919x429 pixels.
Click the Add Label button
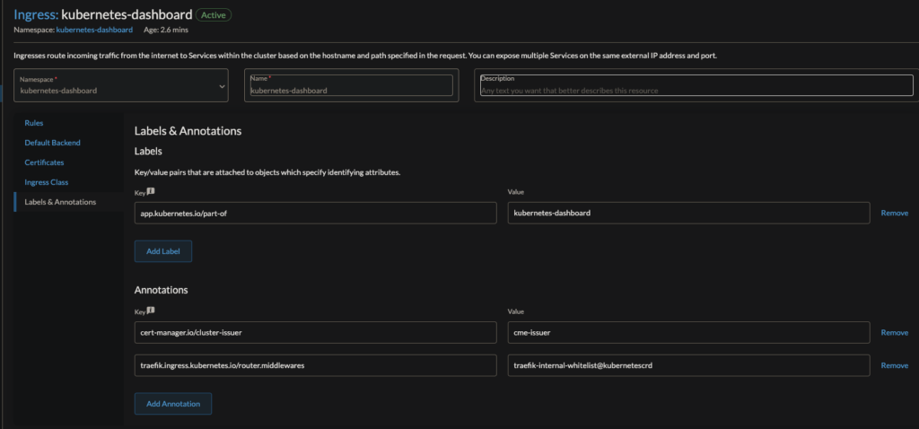point(162,251)
